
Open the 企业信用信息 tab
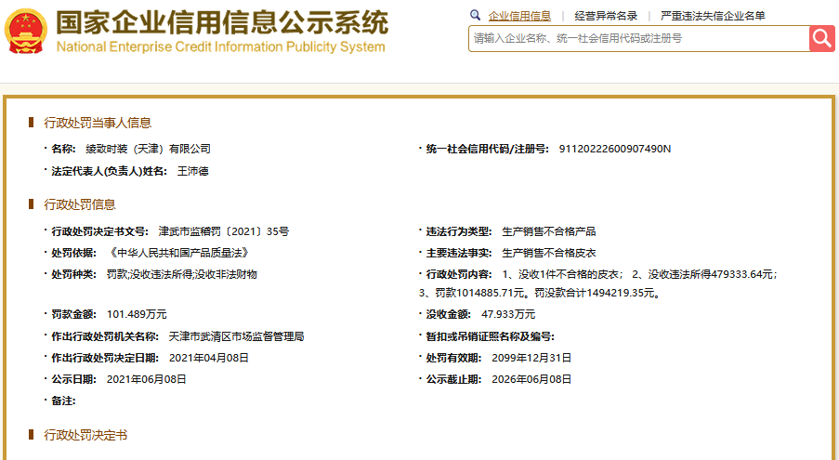(x=519, y=16)
